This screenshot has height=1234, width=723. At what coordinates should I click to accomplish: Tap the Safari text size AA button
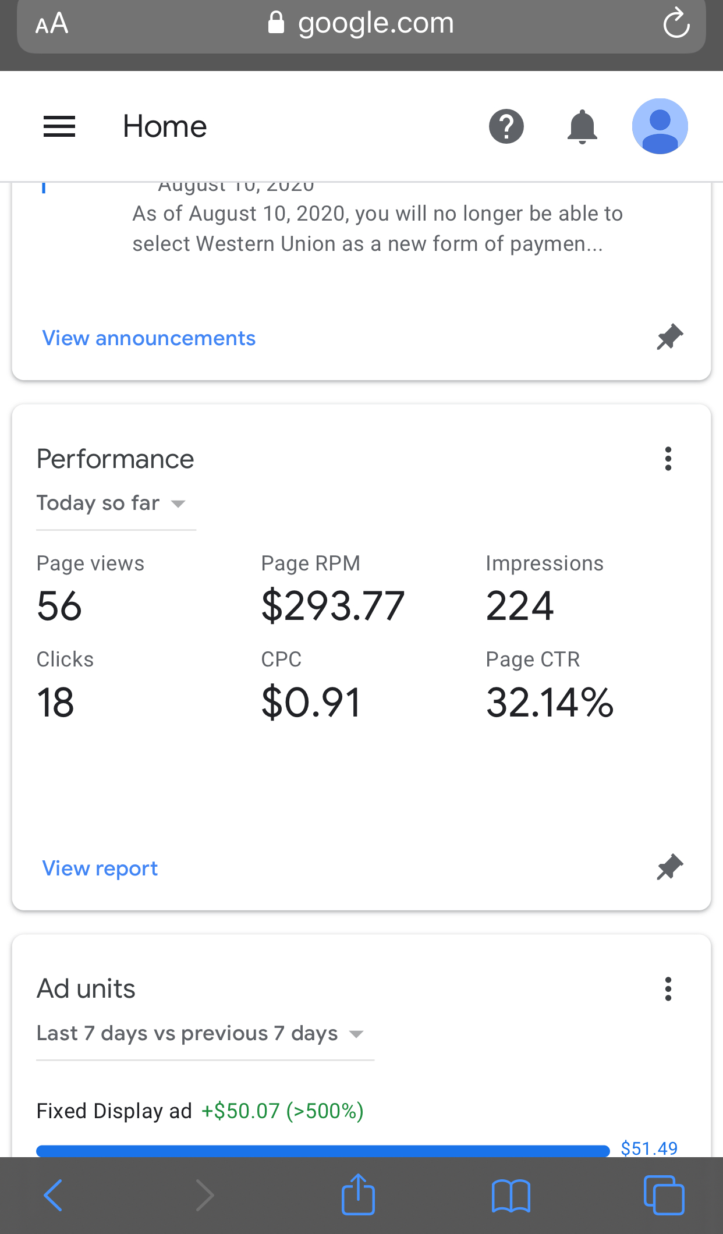[x=52, y=24]
